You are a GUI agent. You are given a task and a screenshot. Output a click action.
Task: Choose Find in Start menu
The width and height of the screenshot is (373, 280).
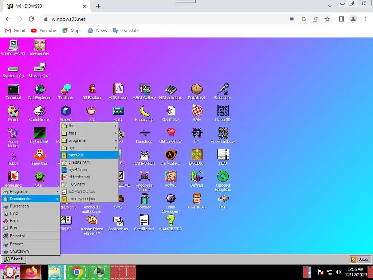pyautogui.click(x=31, y=213)
